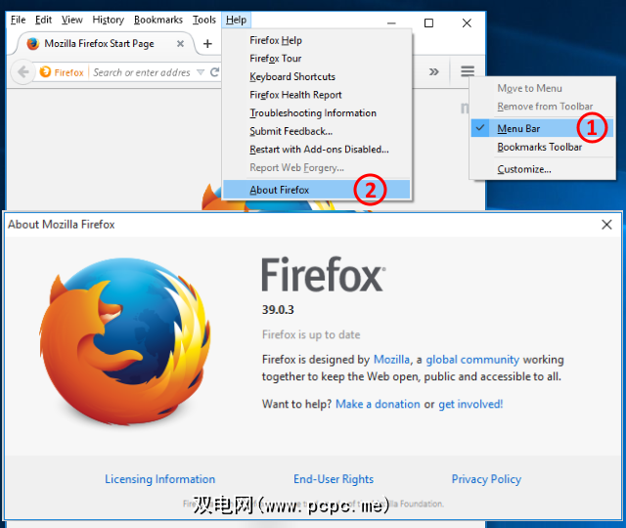Open the hamburger menu icon

[468, 71]
